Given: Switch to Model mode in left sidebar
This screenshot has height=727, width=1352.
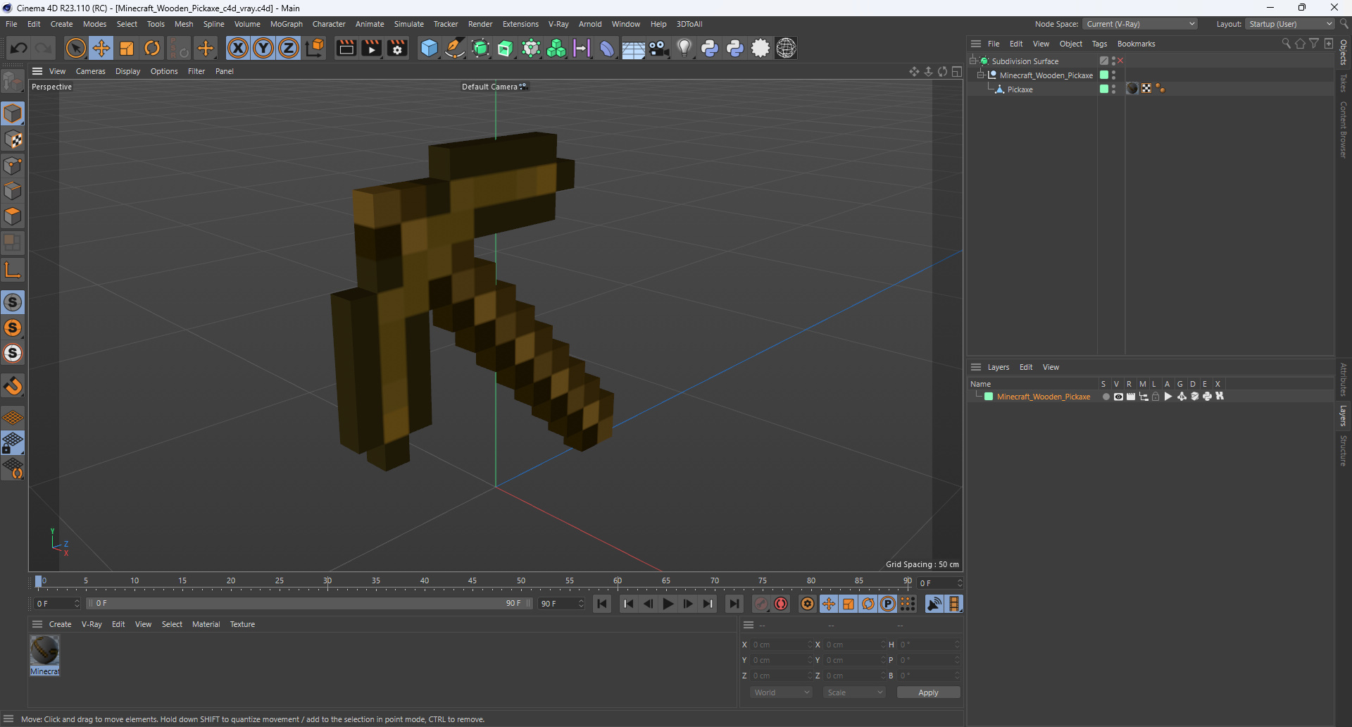Looking at the screenshot, I should pos(13,113).
